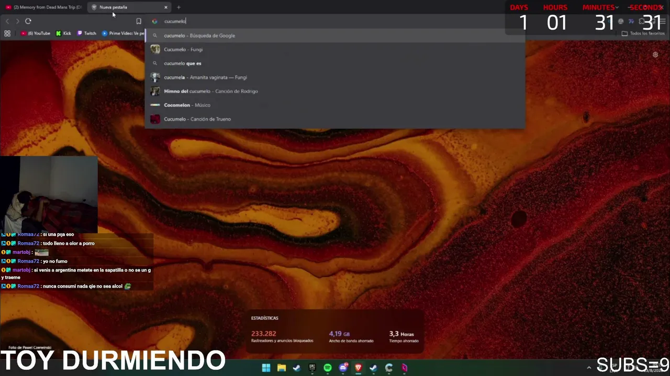Open the browser hamburger menu
Screen dimensions: 670x376
[x=663, y=21]
